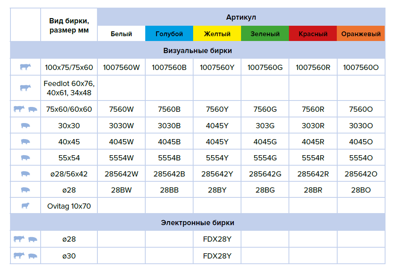Select the Ovitag 10x70 cell
The width and height of the screenshot is (404, 275).
click(69, 206)
